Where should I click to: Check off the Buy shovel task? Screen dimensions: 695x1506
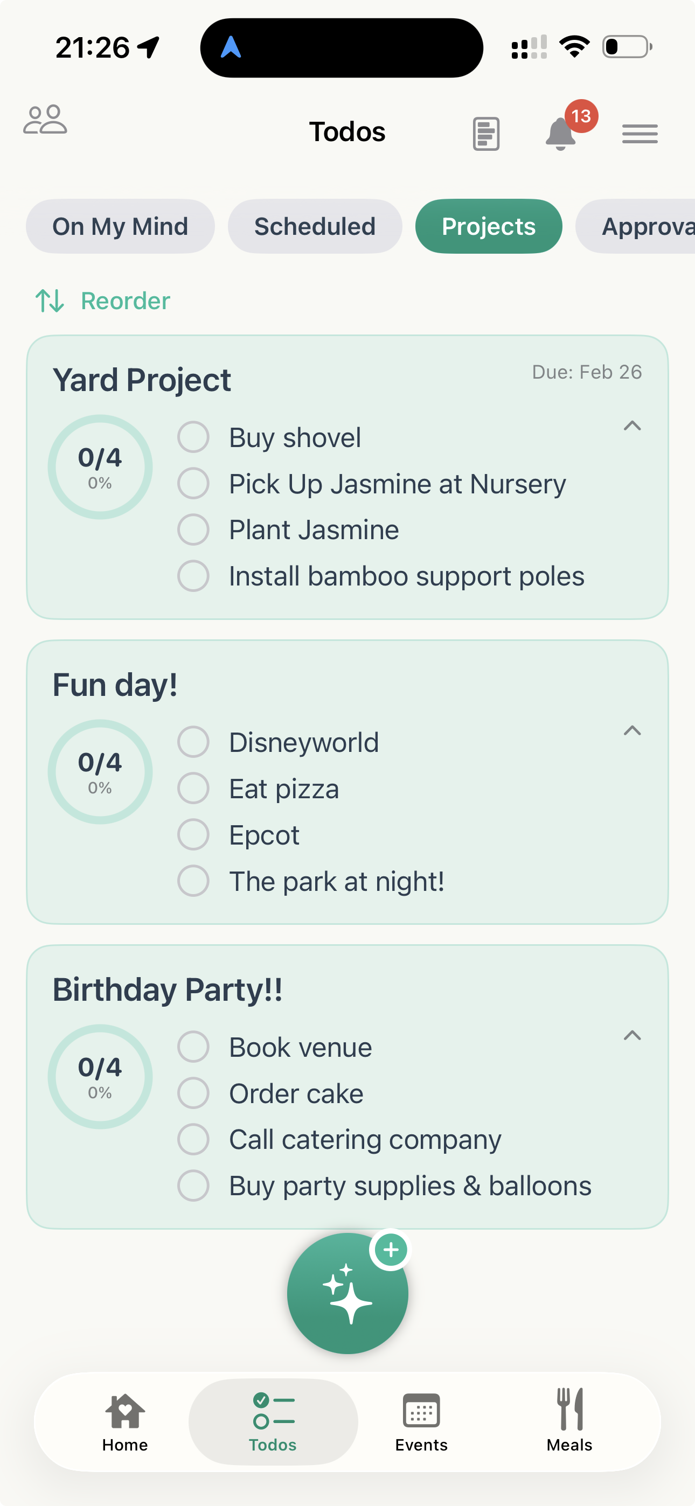(193, 437)
